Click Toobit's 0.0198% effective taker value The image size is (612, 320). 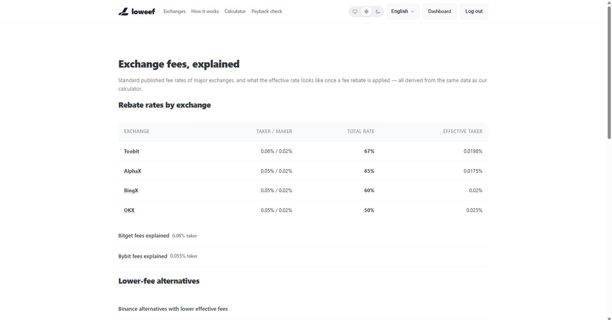[473, 151]
